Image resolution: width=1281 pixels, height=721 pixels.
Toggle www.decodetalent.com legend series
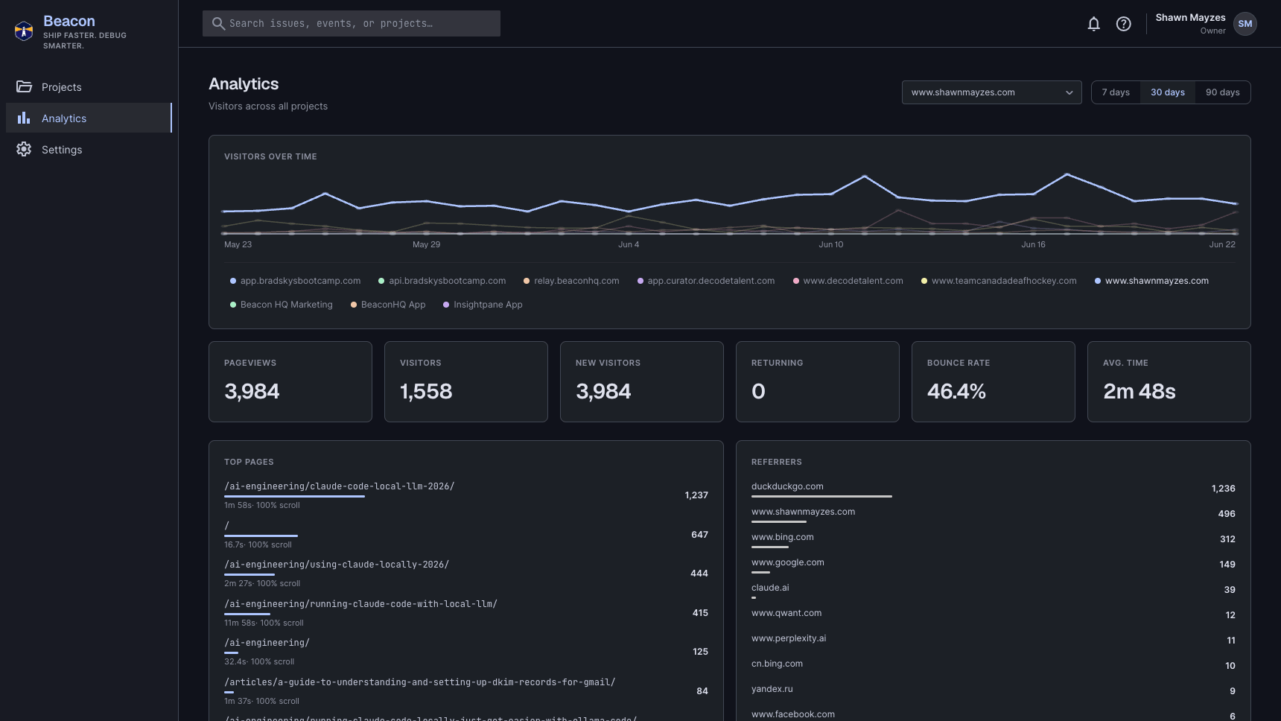coord(848,281)
